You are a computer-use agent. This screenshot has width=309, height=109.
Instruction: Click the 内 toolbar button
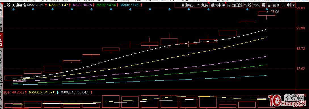(229, 5)
